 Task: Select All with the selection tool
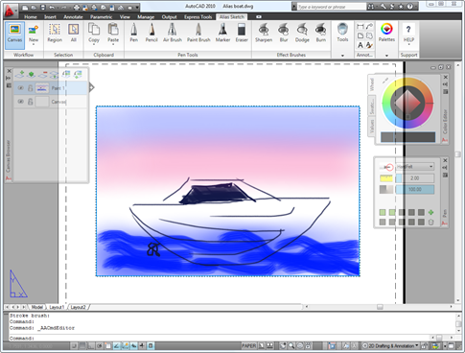tap(74, 34)
